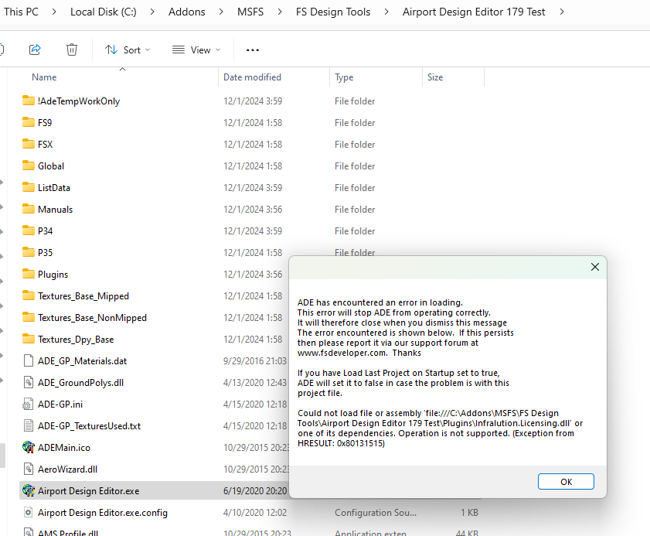Select the Global folder icon
The image size is (650, 536).
(x=28, y=166)
